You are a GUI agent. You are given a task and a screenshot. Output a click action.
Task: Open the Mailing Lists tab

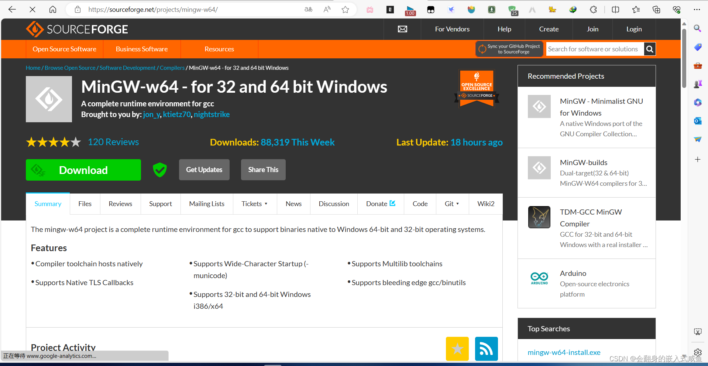click(207, 204)
